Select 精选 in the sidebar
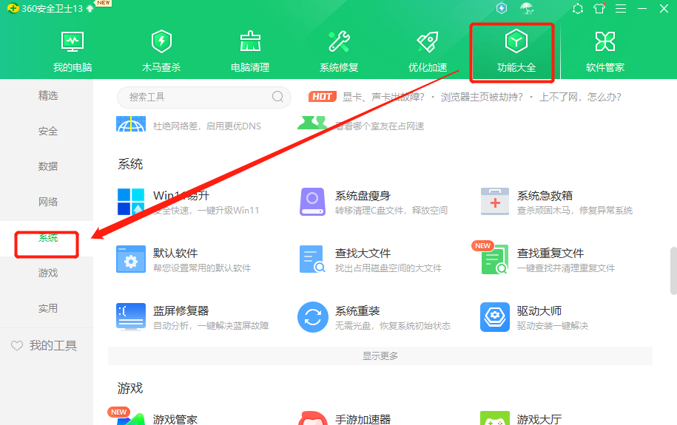This screenshot has height=425, width=677. pos(48,95)
